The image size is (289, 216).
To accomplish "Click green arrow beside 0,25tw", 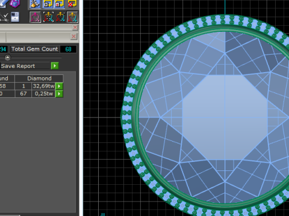I will tap(59, 94).
